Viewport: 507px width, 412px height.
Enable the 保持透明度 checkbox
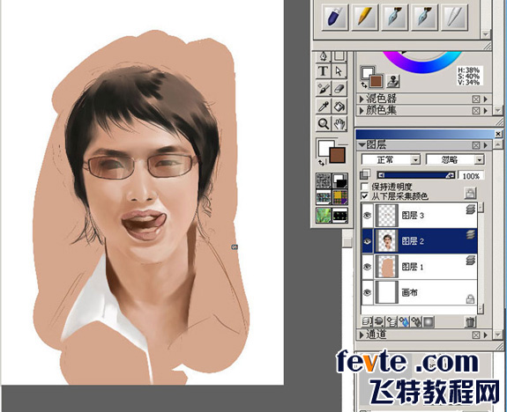365,187
